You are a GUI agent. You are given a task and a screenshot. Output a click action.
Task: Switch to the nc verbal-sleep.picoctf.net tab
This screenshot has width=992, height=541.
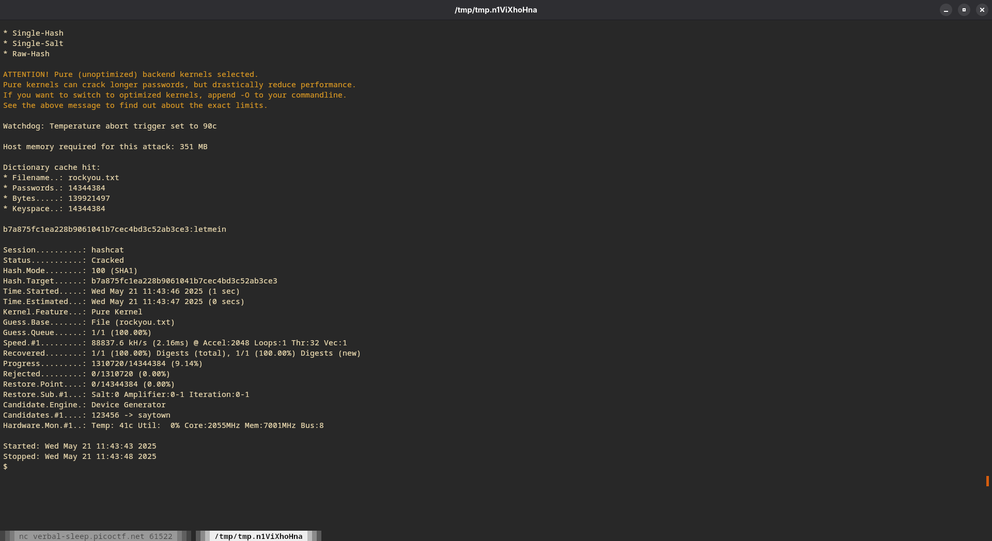click(96, 536)
